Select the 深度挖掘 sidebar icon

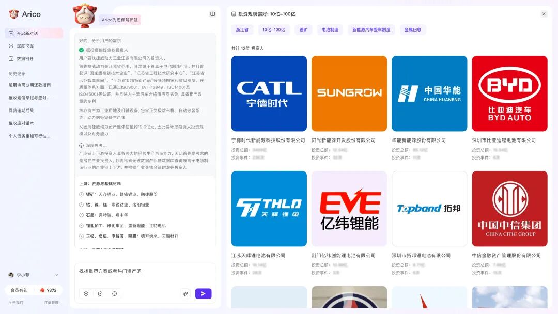[11, 46]
